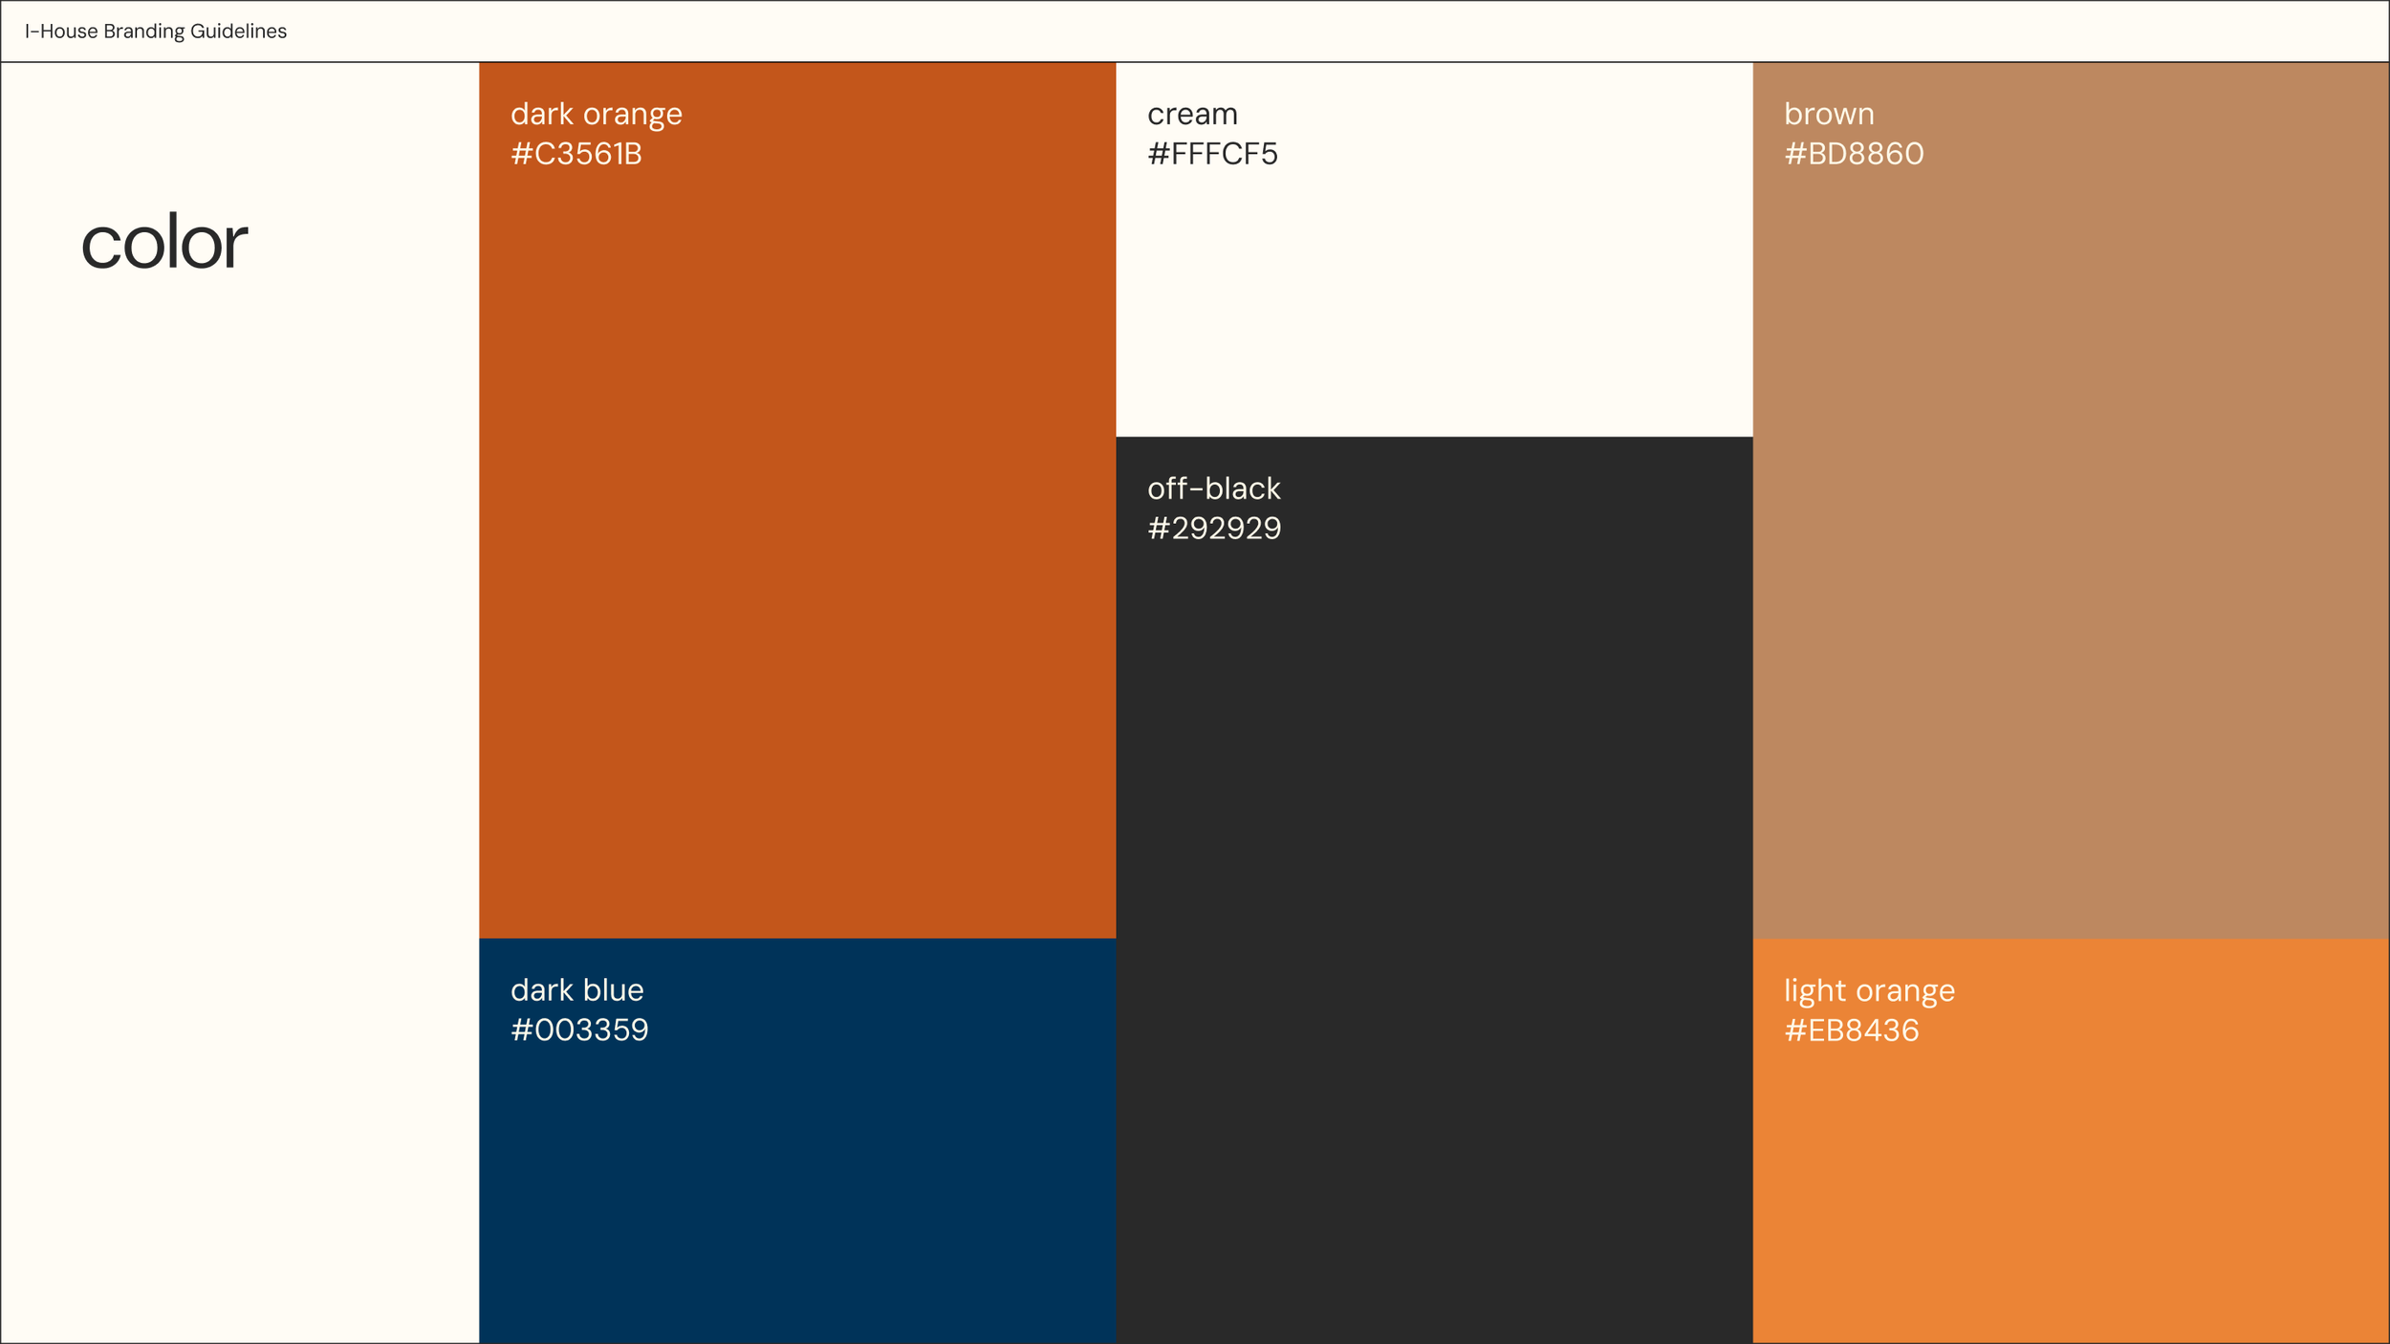Click the 'cream' label text
The image size is (2390, 1344).
click(x=1192, y=115)
